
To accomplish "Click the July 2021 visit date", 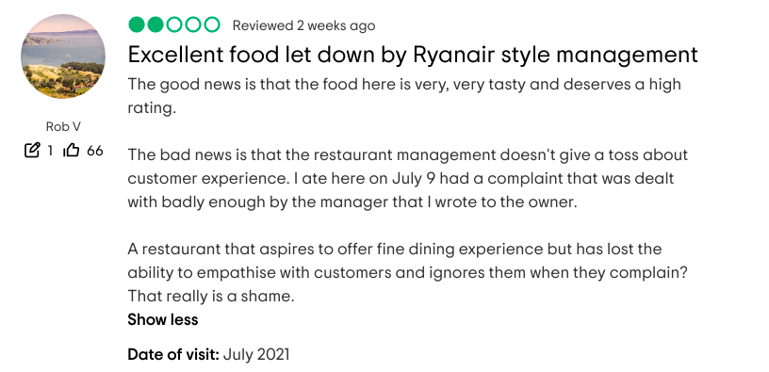I will 256,354.
